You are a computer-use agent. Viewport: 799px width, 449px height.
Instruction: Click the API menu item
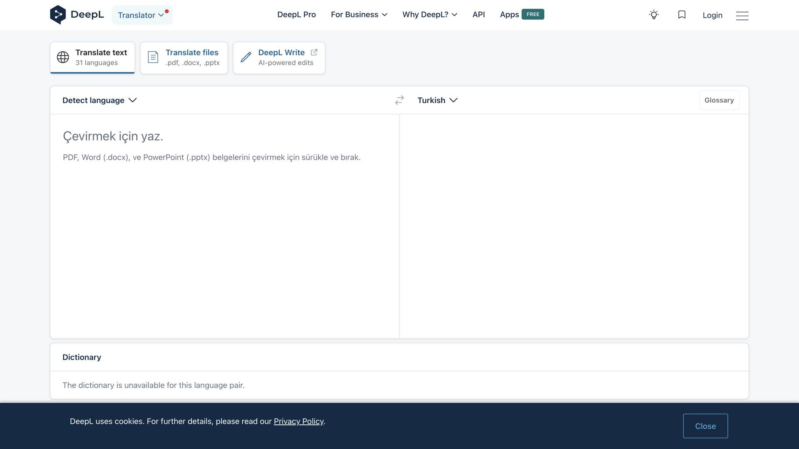point(479,14)
